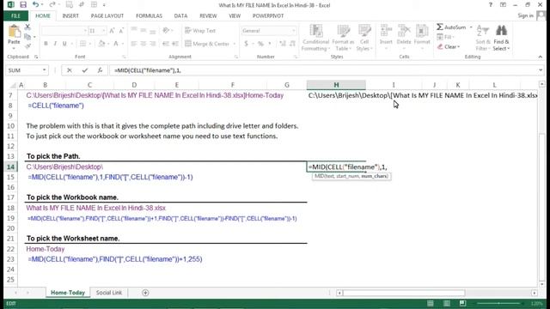This screenshot has width=550, height=309.
Task: Apply percent style
Action: click(x=260, y=44)
